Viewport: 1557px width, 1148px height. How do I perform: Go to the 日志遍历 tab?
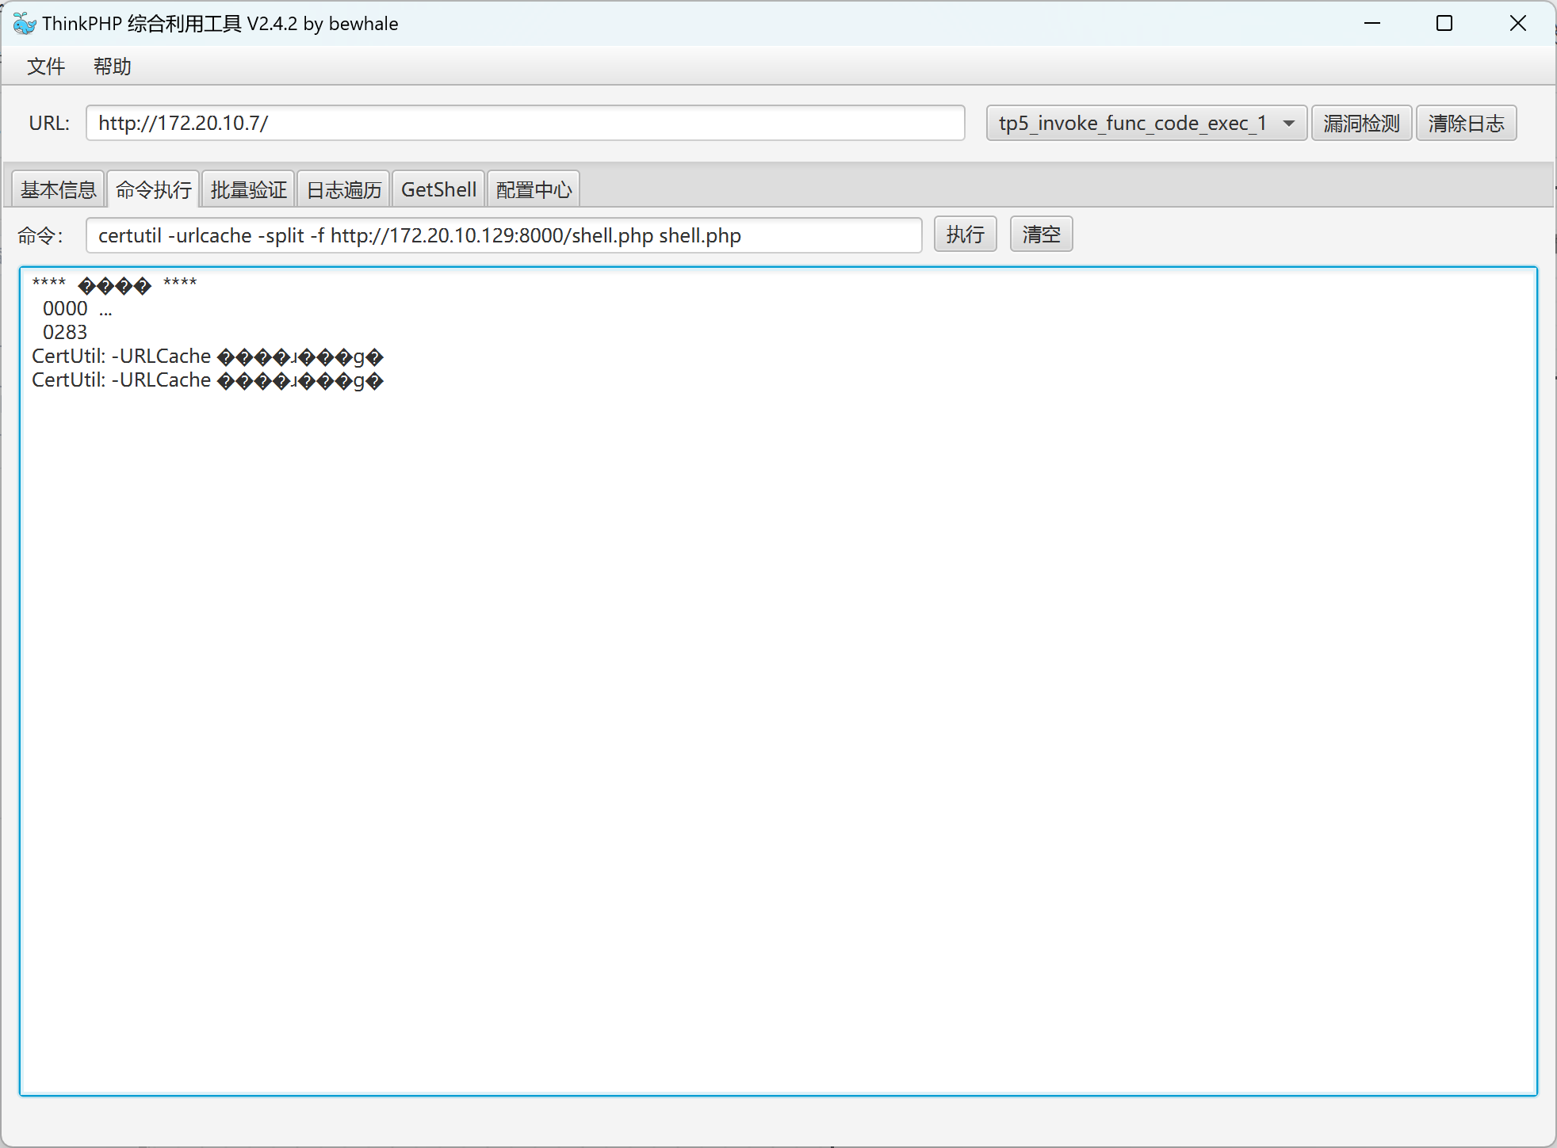pyautogui.click(x=343, y=190)
